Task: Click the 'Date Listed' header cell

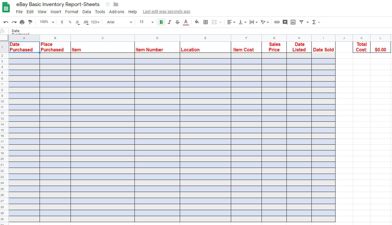Action: [299, 47]
